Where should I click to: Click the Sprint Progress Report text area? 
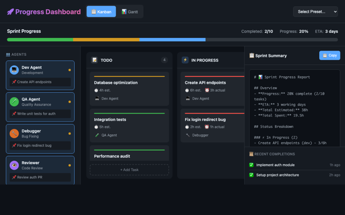point(294,108)
